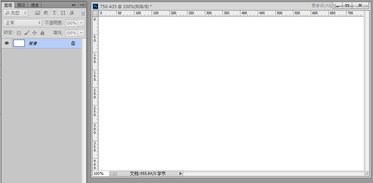Viewport: 373px width, 183px height.
Task: Switch to the 图层 (Layers) tab
Action: [x=8, y=5]
